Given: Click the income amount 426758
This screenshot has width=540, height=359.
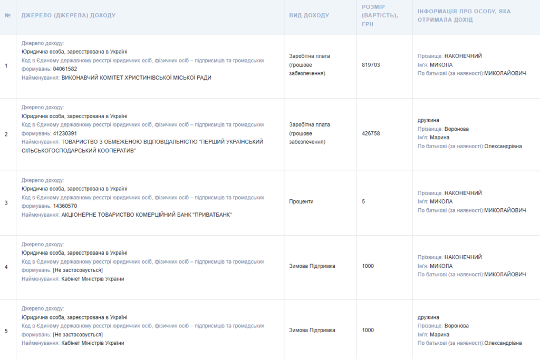Looking at the screenshot, I should tap(371, 133).
